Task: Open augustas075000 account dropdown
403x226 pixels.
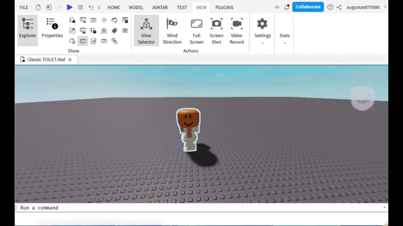Action: pyautogui.click(x=366, y=7)
